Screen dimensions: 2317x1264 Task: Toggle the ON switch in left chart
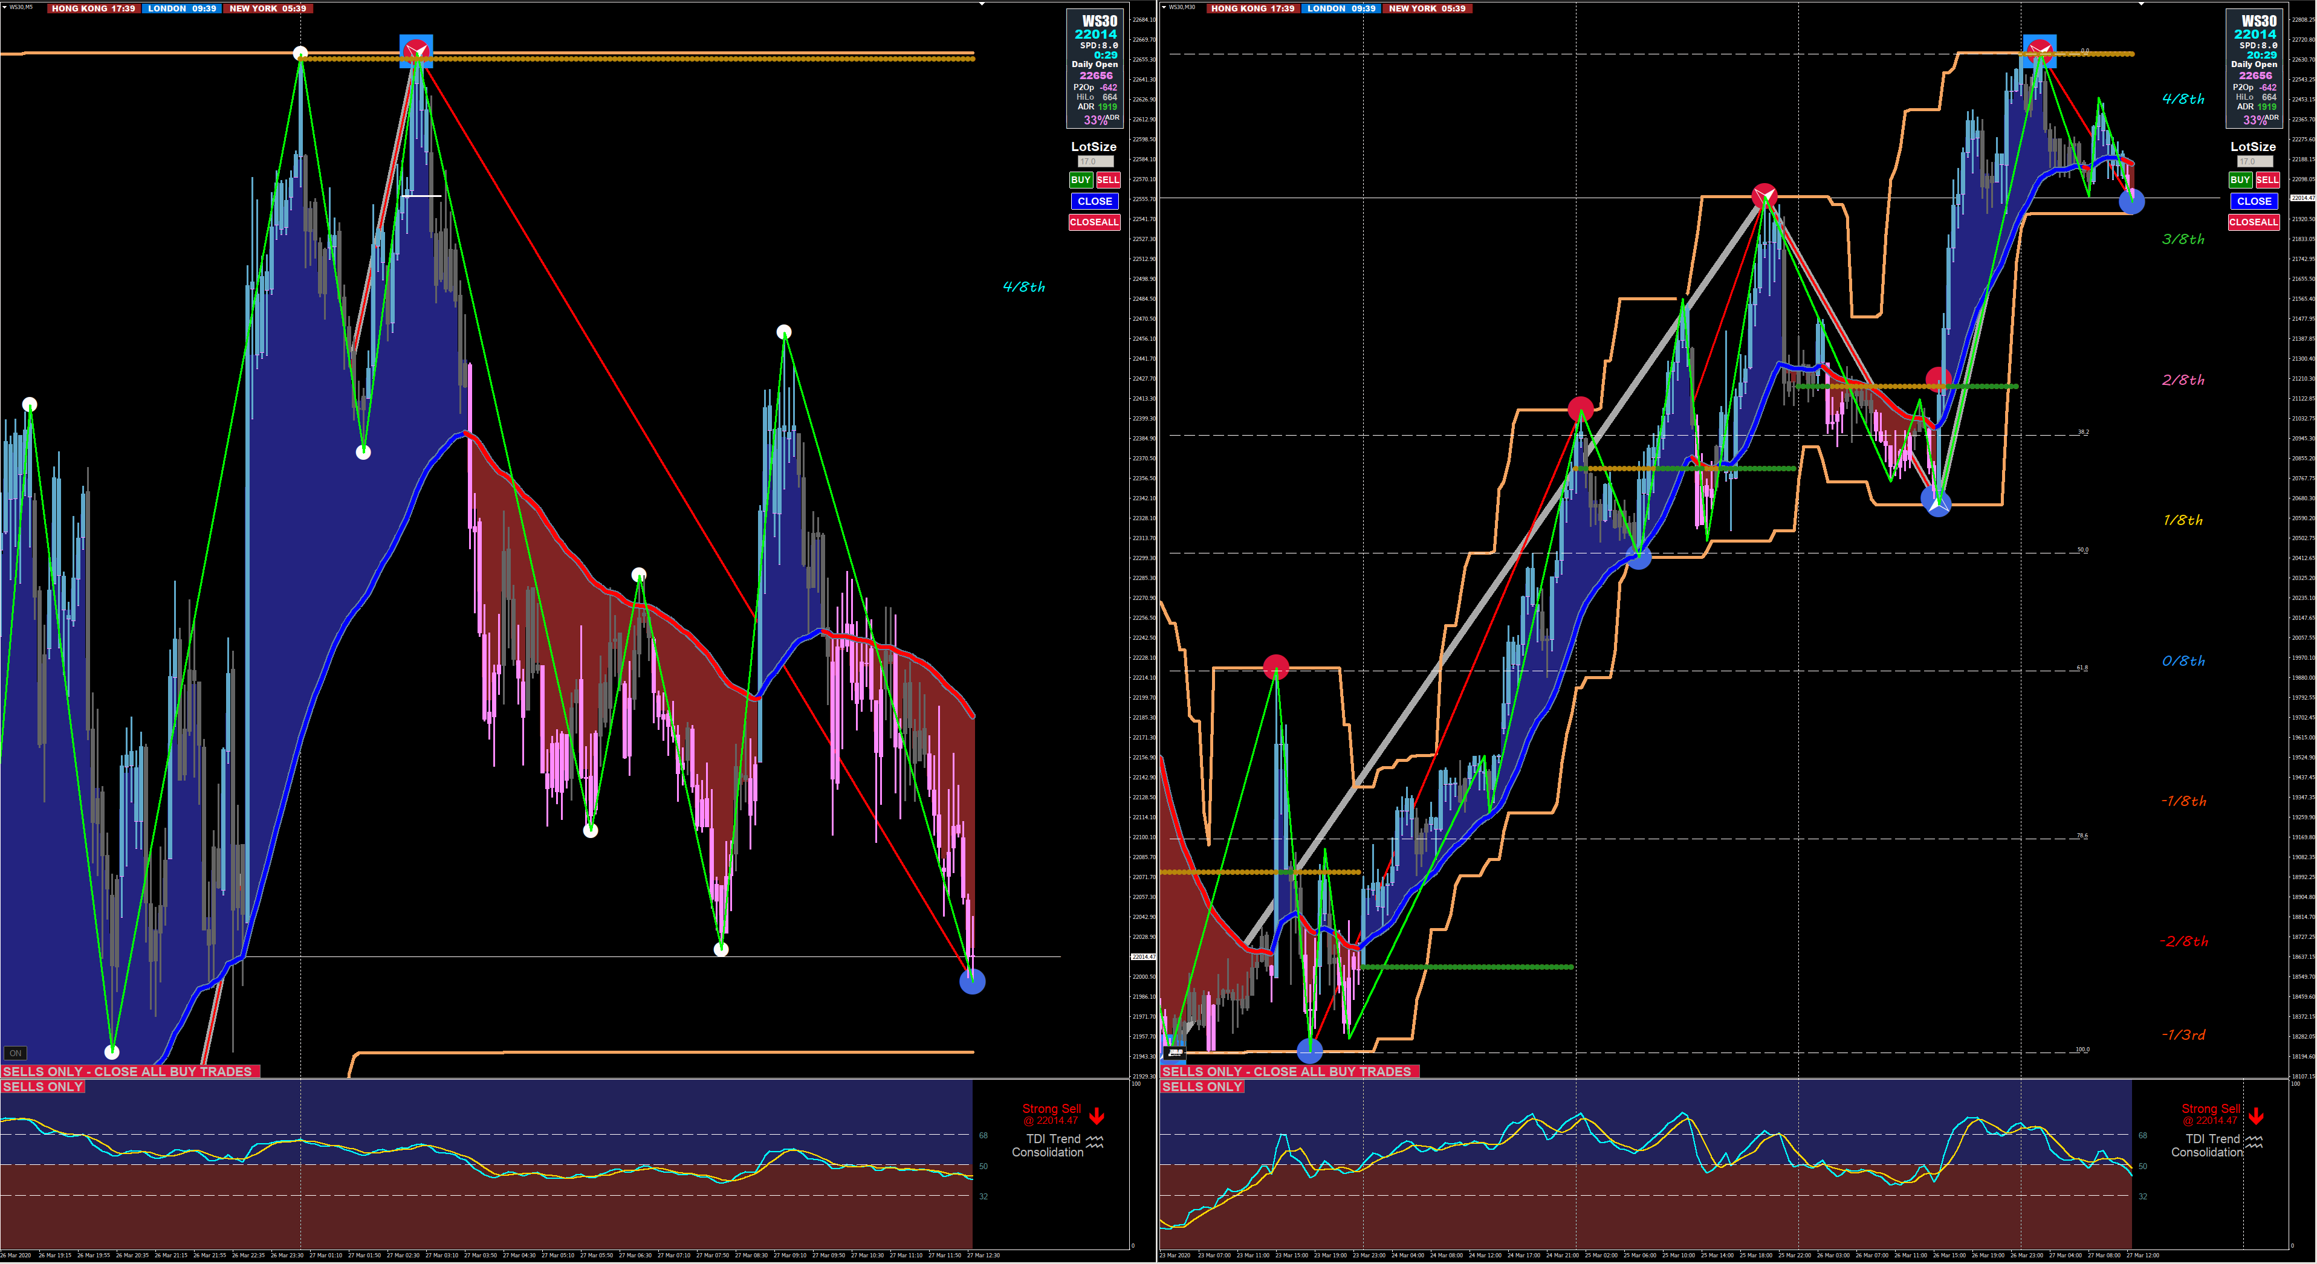(15, 1053)
